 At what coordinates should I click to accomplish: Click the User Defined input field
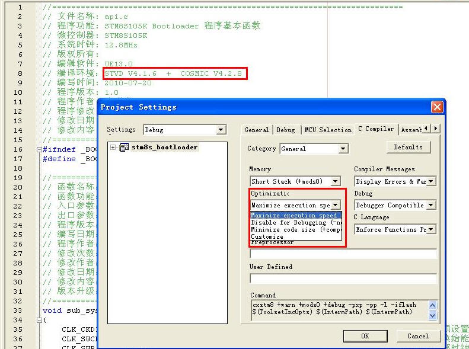tap(343, 278)
